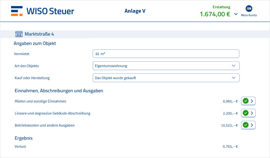Click the WISO Steuer logo icon
Image resolution: width=270 pixels, height=158 pixels.
[17, 11]
